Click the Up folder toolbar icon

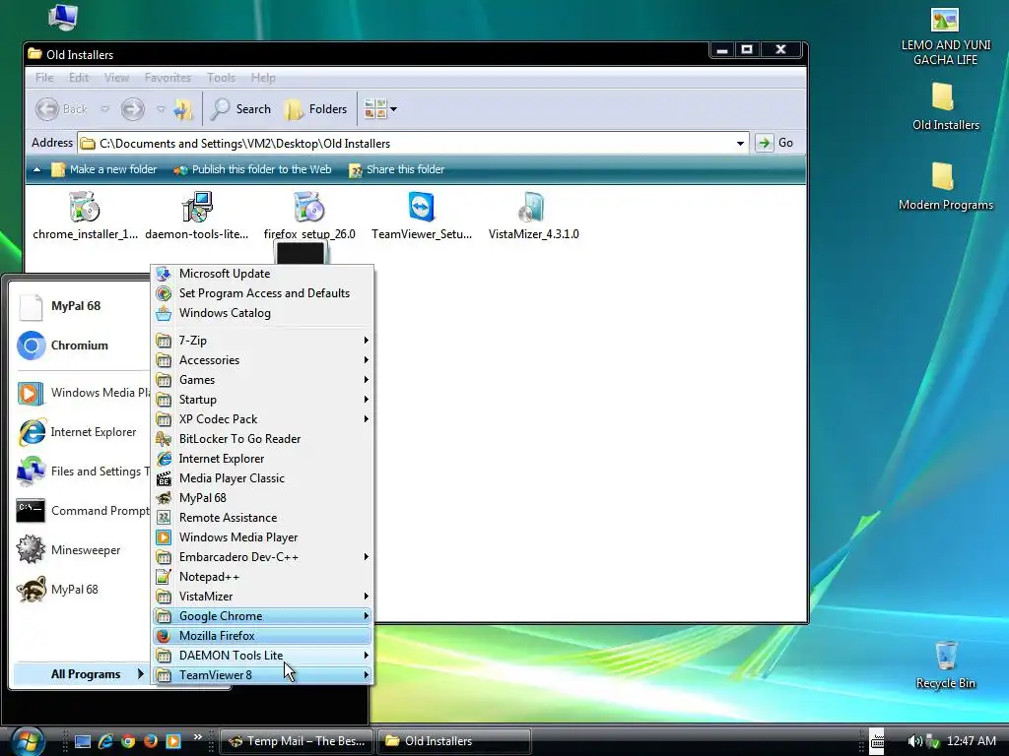tap(183, 109)
